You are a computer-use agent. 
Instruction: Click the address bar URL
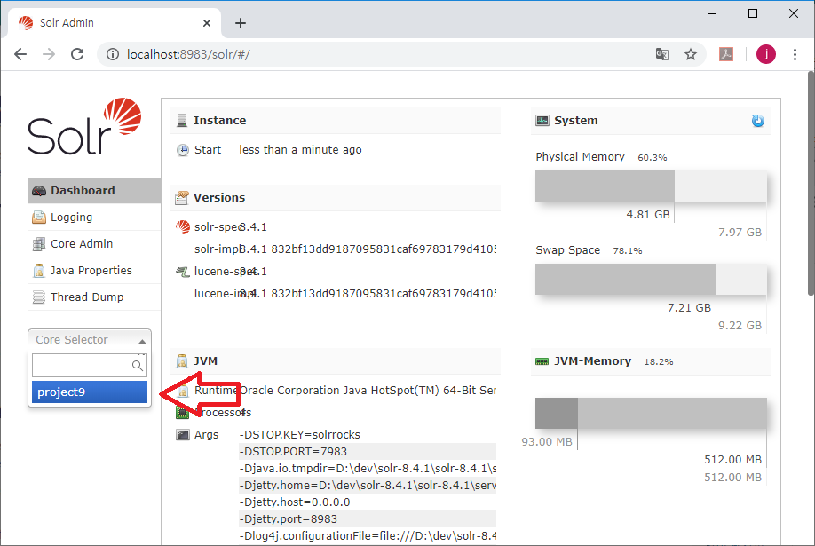point(188,54)
